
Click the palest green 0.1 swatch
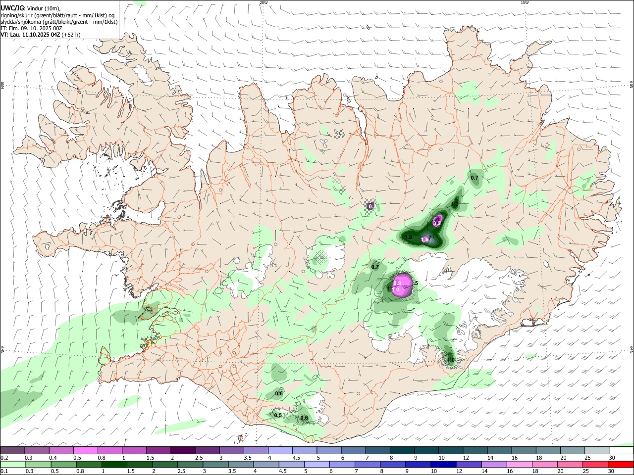coord(12,464)
